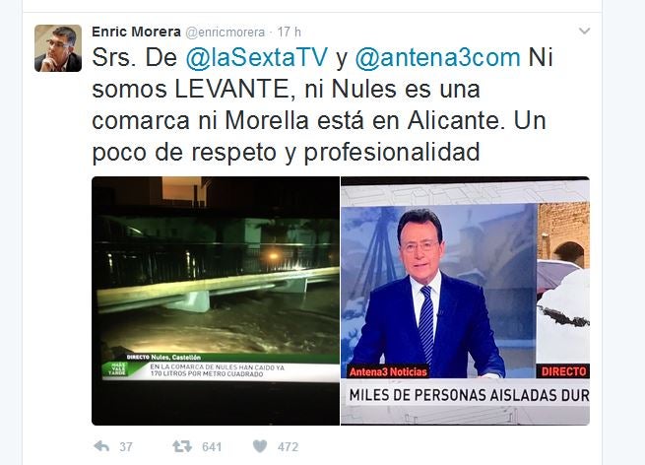The width and height of the screenshot is (645, 465).
Task: Open the @enricmorera handle link
Action: pyautogui.click(x=226, y=33)
